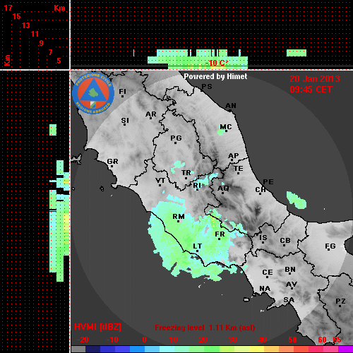
Task: Click the AP city label
Action: click(233, 156)
